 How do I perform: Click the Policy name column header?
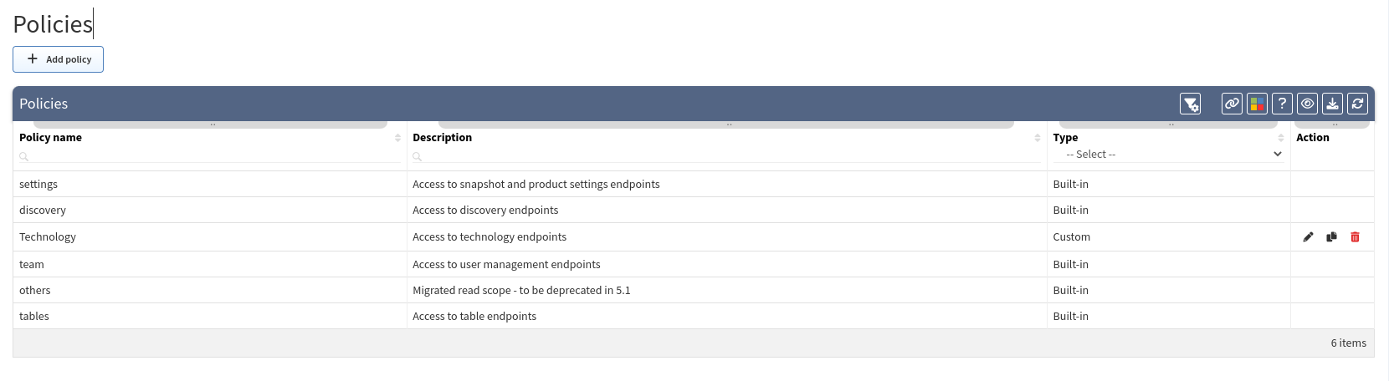click(x=50, y=138)
